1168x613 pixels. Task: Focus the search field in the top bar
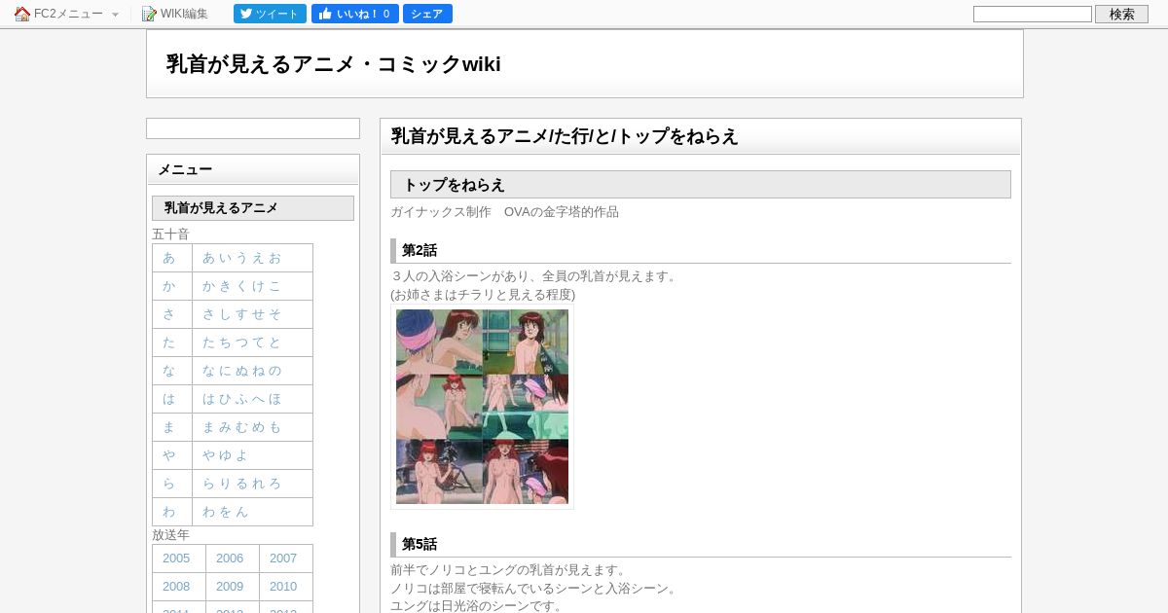1033,14
